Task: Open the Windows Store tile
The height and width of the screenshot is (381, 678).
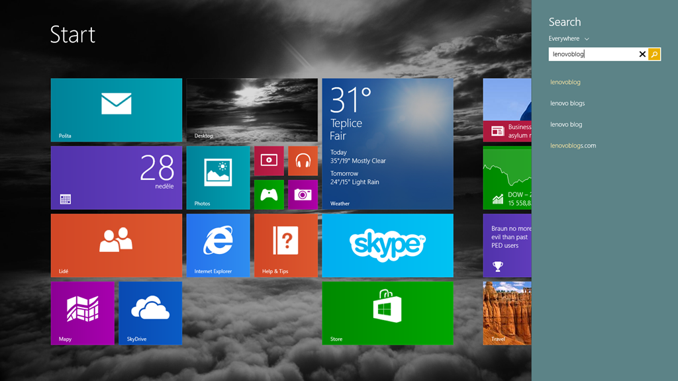Action: [387, 313]
